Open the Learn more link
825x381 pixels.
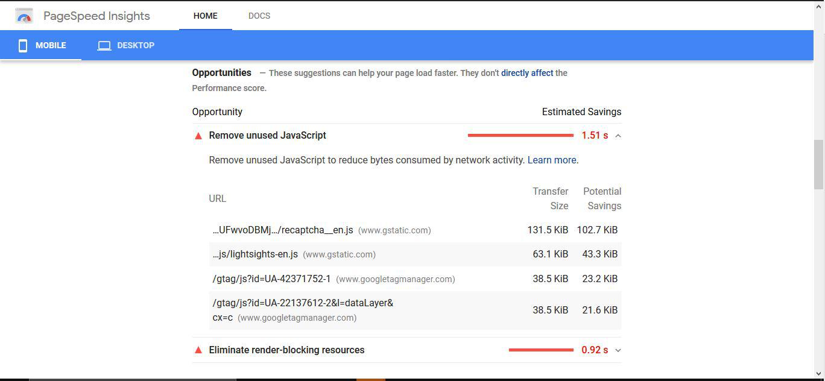(x=552, y=160)
